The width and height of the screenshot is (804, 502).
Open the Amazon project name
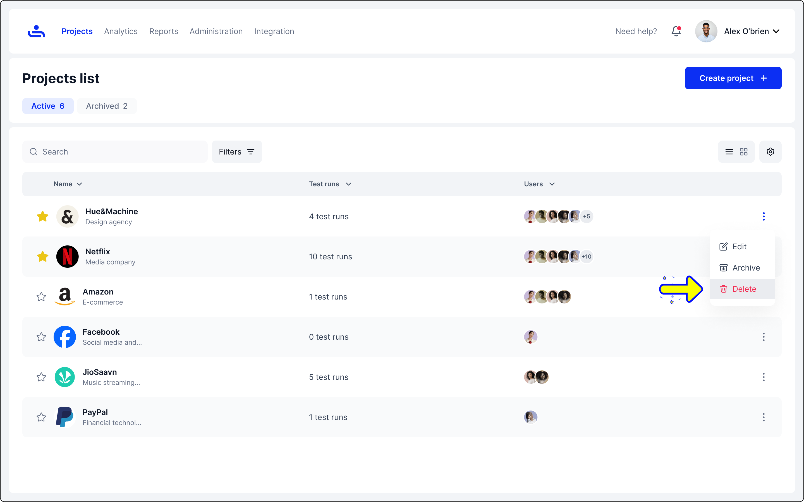pos(98,291)
